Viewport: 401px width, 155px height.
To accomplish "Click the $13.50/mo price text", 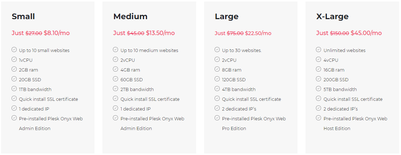I will 160,33.
